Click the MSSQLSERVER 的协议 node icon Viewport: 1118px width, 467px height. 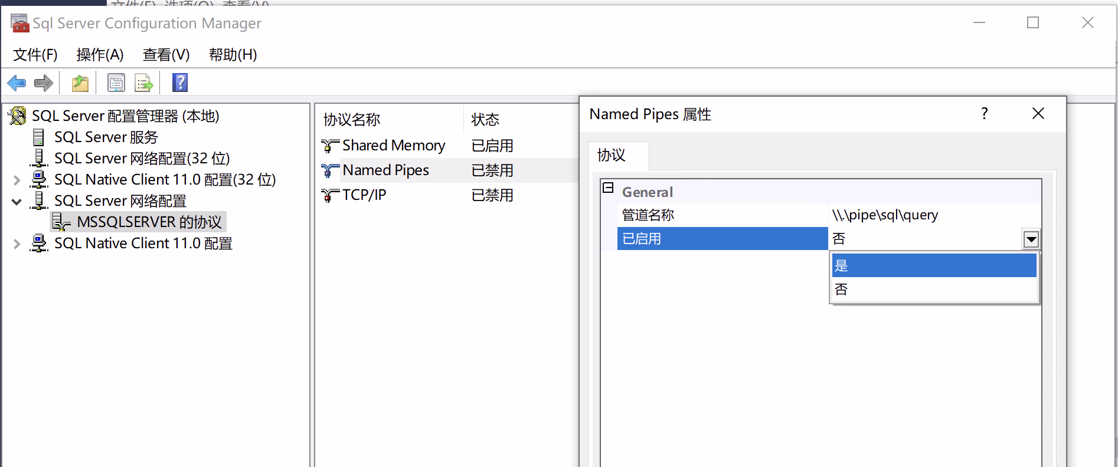coord(61,222)
